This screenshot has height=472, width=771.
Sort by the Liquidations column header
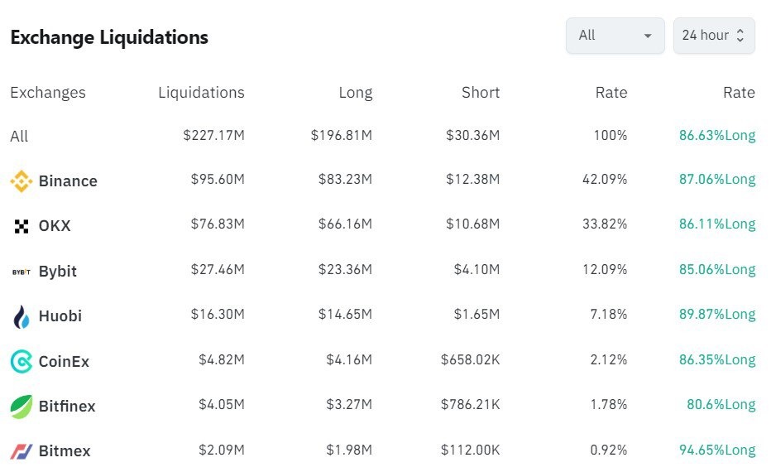pyautogui.click(x=201, y=93)
